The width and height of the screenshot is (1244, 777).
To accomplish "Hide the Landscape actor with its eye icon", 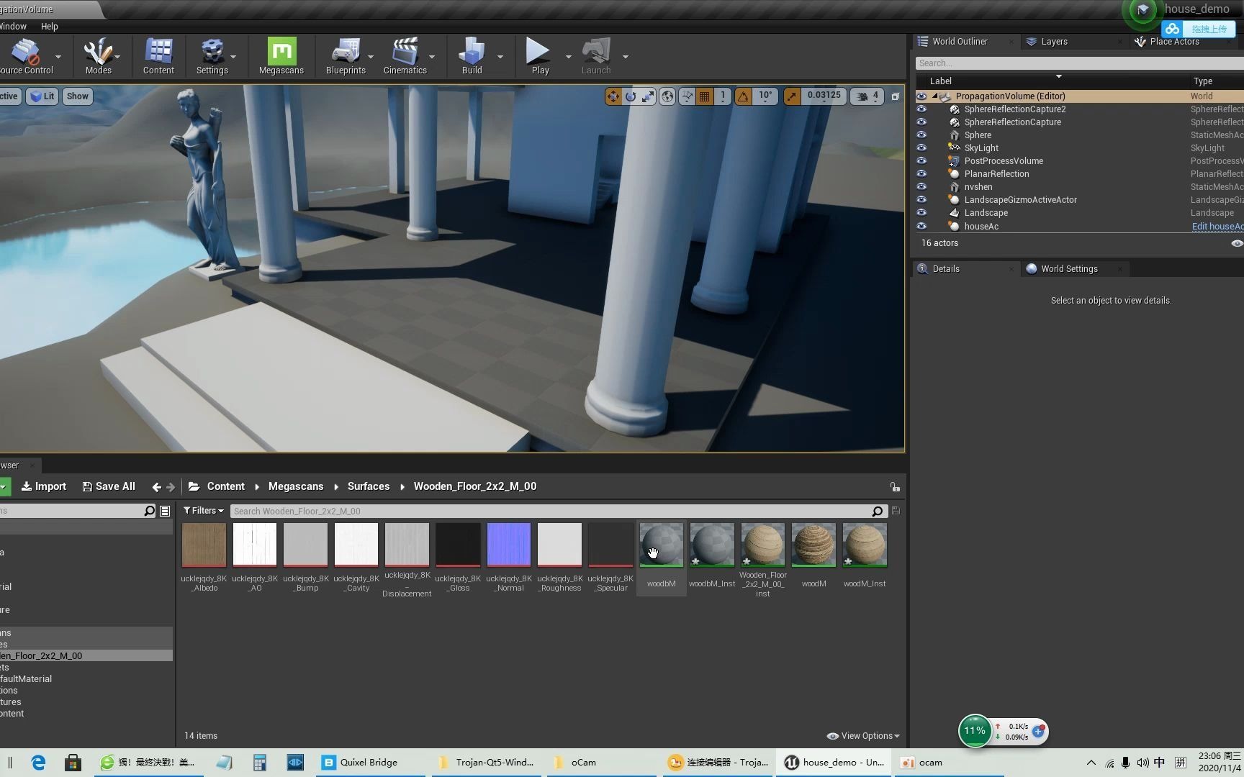I will [x=921, y=212].
